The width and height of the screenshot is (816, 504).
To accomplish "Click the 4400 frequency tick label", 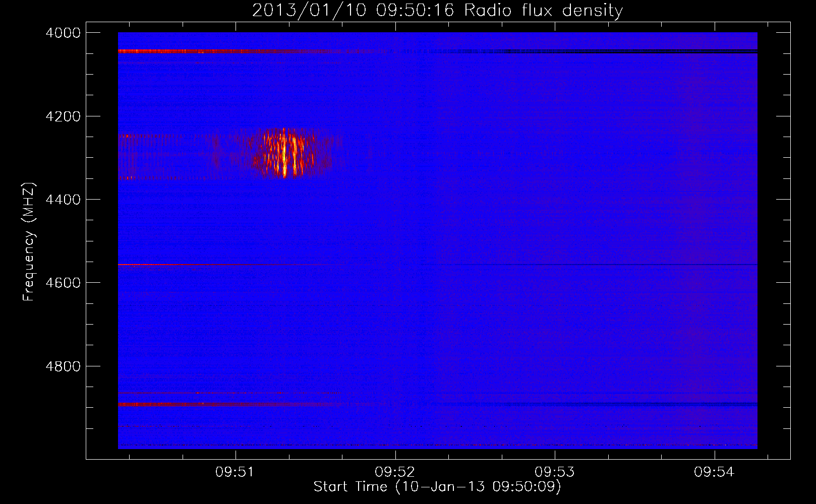I will coord(63,200).
